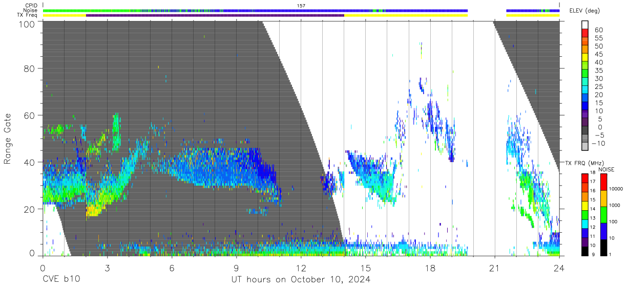Click the ELEV (deg) legend title
The width and height of the screenshot is (629, 290).
click(585, 11)
